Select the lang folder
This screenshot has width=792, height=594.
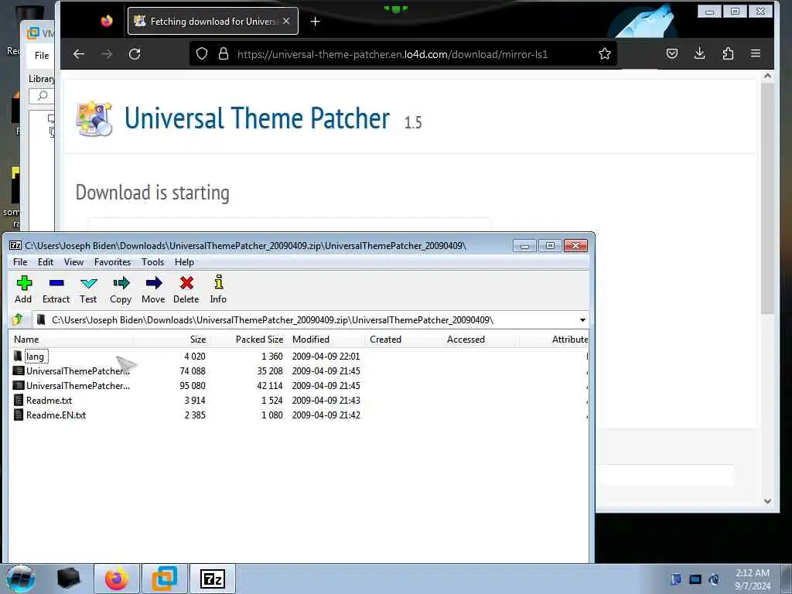pos(35,356)
